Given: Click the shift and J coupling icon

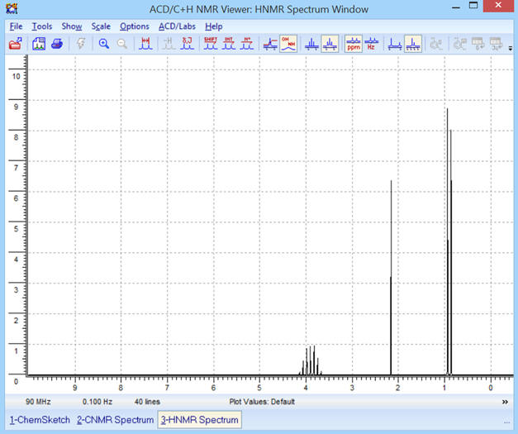Looking at the screenshot, I should 187,44.
